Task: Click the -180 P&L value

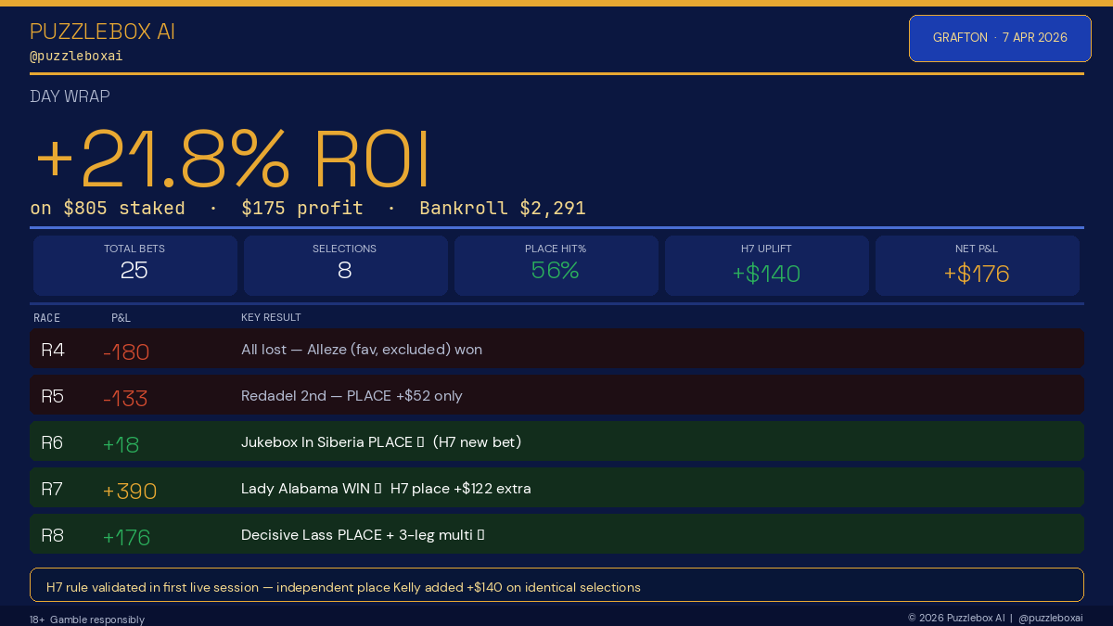Action: (x=126, y=351)
